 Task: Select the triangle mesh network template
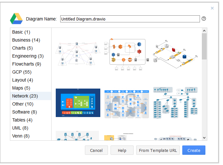(78, 54)
